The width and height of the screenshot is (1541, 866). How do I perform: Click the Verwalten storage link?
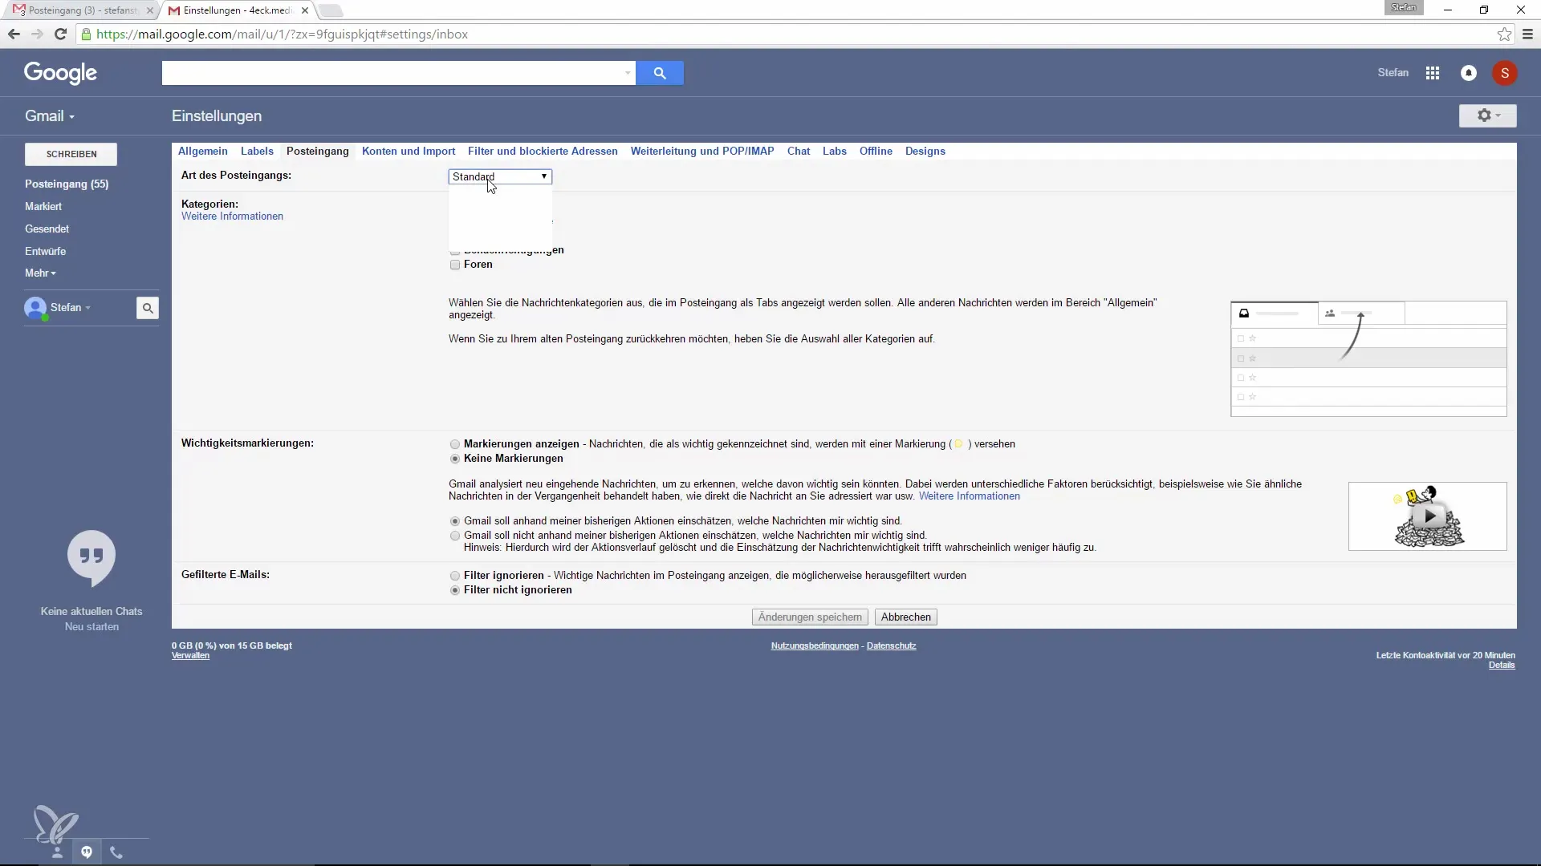tap(190, 656)
